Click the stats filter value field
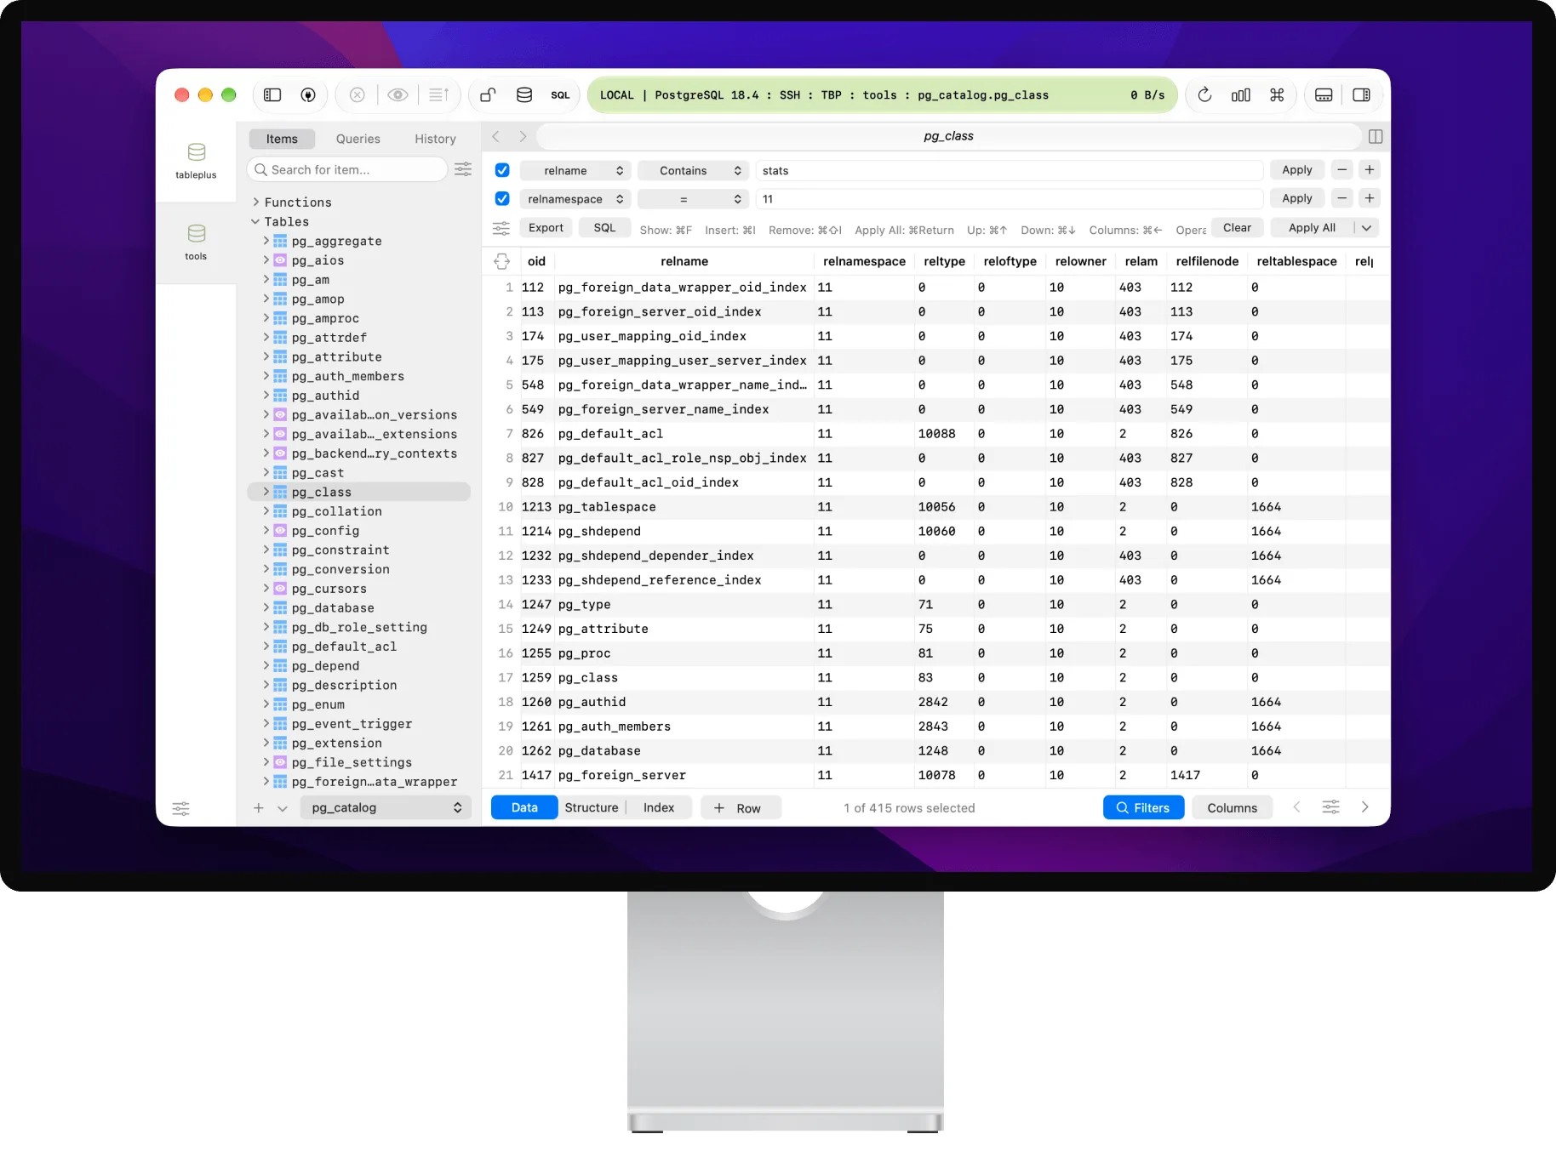 point(1010,170)
